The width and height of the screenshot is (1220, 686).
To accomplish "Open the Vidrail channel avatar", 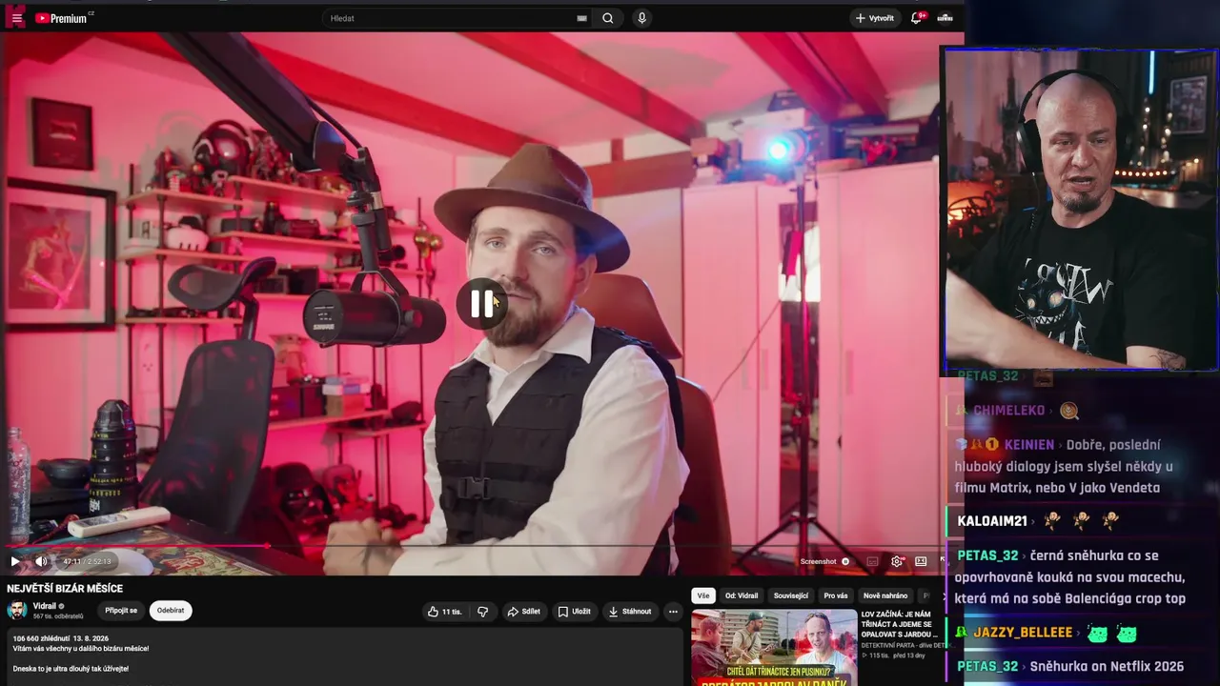I will coord(17,611).
